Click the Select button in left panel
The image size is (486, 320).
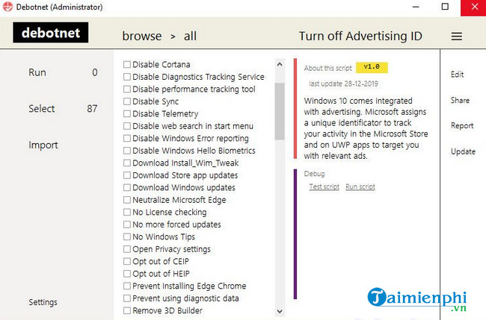pos(42,109)
